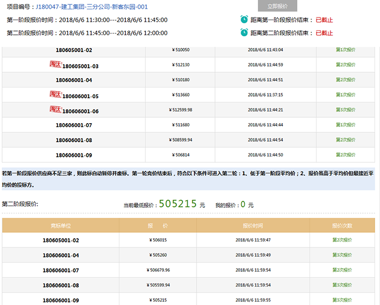
Task: Click the 立即报价 button
Action: [x=277, y=6]
